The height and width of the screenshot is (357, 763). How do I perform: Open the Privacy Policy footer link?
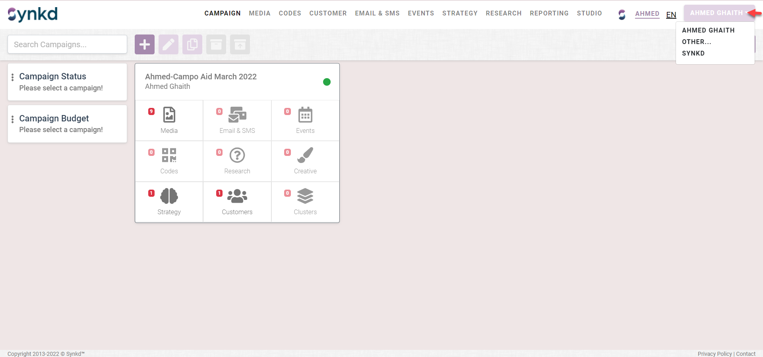715,354
